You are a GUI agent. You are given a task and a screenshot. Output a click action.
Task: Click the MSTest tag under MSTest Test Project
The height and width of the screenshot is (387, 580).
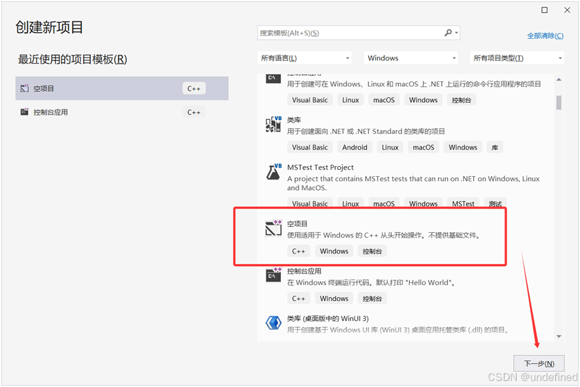[x=463, y=204]
